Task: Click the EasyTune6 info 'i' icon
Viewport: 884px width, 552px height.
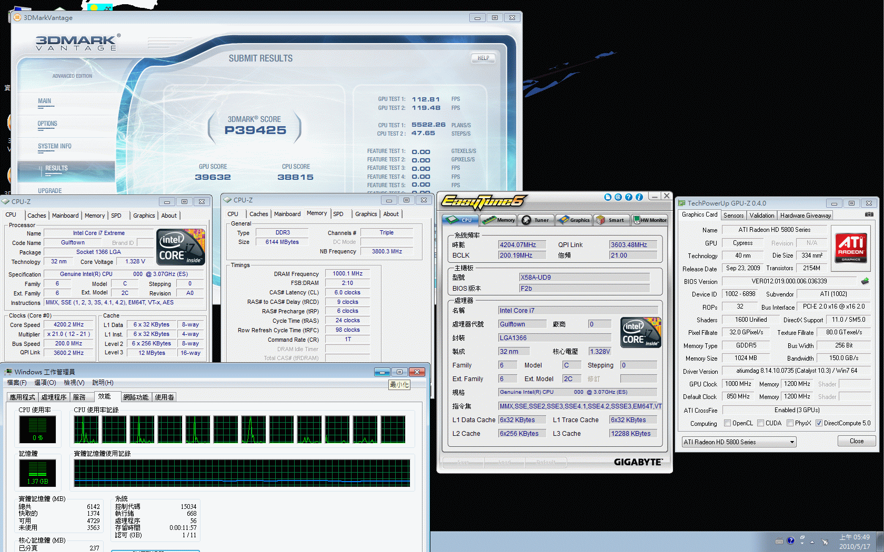Action: (x=639, y=197)
